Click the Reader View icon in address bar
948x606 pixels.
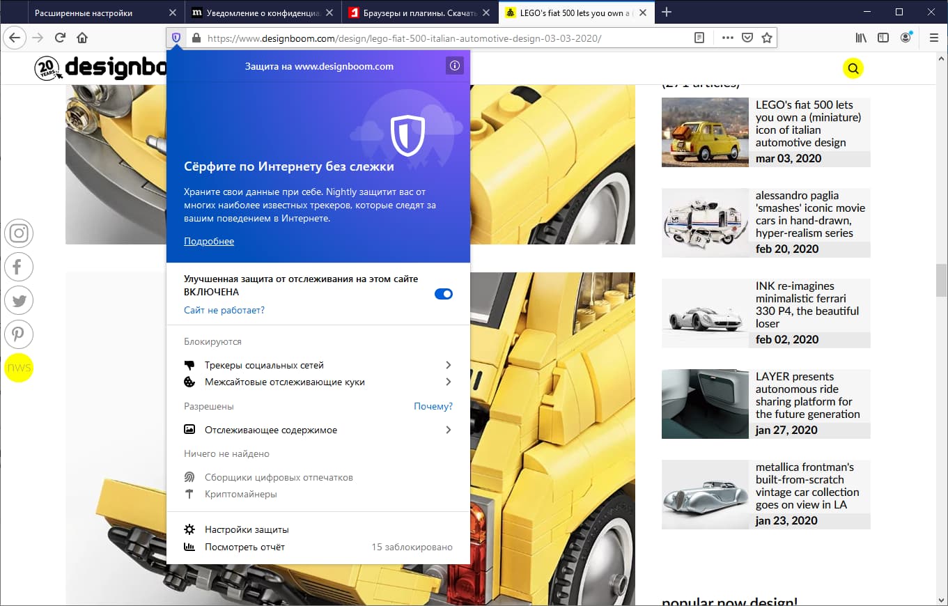point(699,38)
